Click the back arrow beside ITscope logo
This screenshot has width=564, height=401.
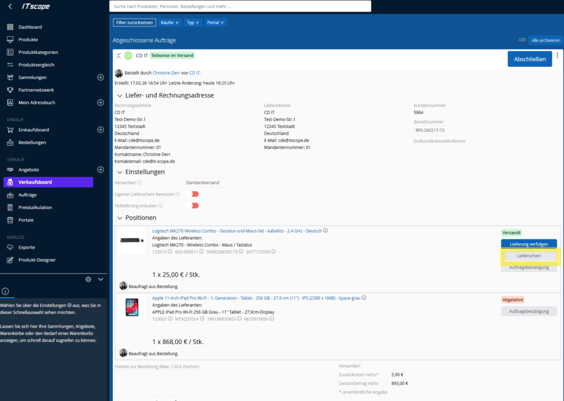[10, 7]
